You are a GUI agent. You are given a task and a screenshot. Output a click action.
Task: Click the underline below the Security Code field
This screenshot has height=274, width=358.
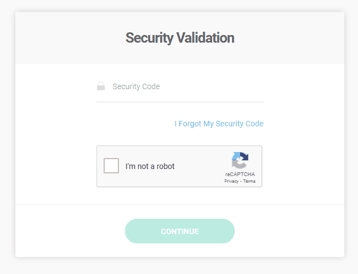coord(180,102)
